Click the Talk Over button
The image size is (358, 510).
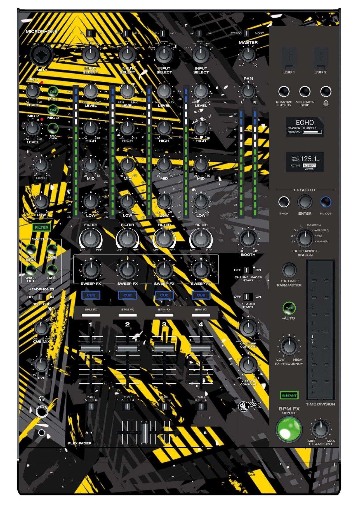(53, 128)
